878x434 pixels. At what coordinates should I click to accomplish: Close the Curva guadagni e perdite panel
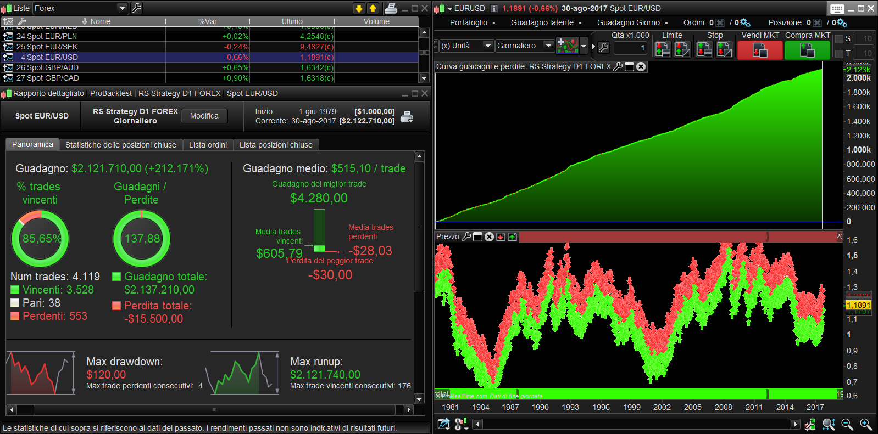[x=641, y=66]
